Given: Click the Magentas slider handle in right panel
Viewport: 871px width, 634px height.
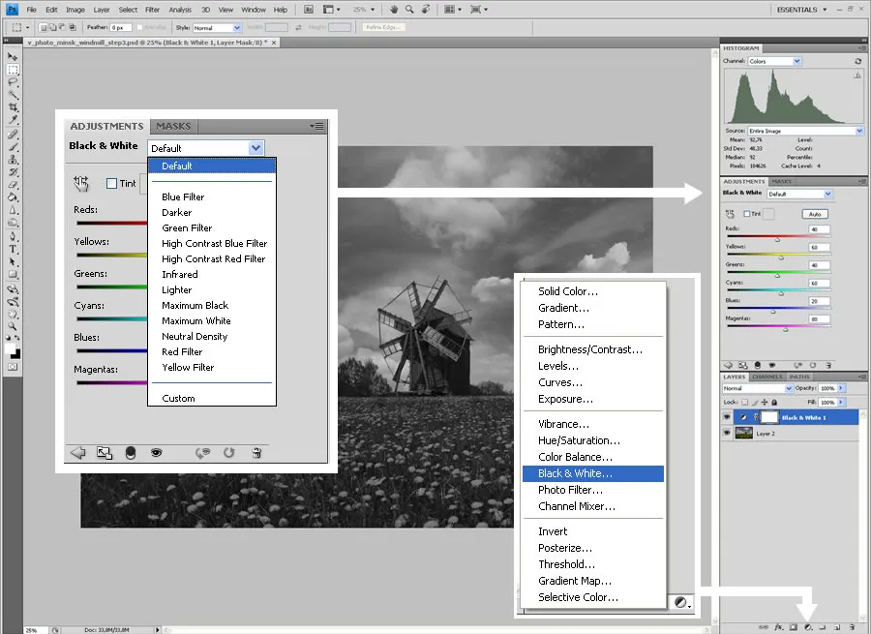Looking at the screenshot, I should pyautogui.click(x=786, y=329).
